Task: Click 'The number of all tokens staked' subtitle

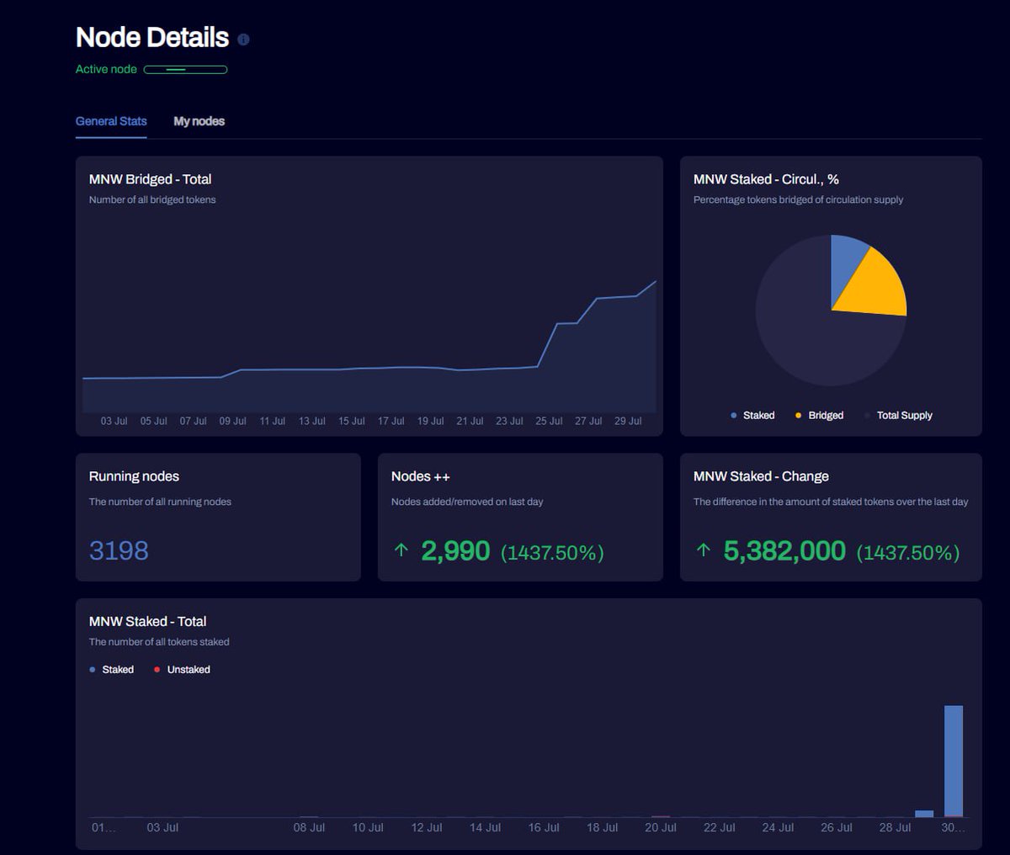Action: 159,642
